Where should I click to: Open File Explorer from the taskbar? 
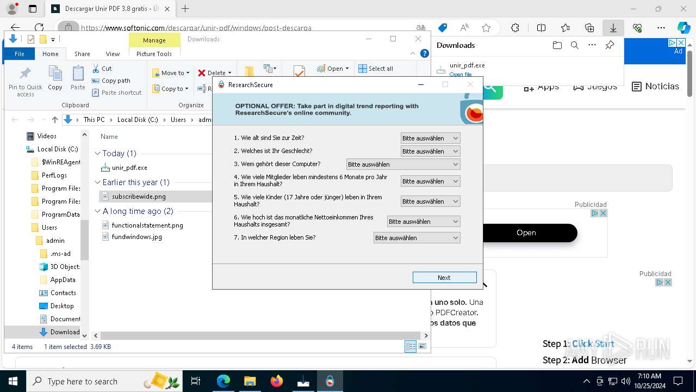250,381
